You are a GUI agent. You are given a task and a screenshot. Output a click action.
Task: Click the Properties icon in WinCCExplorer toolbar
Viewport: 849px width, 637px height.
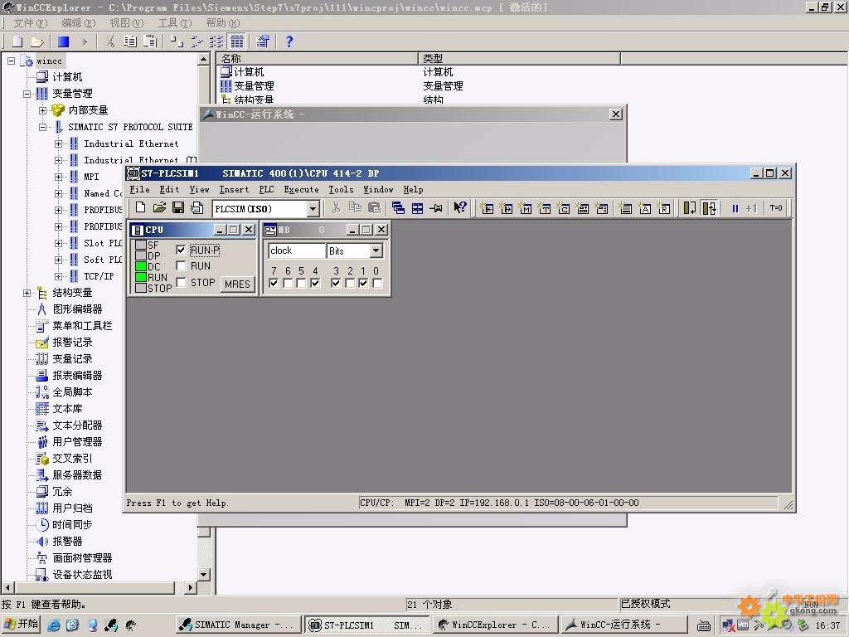tap(263, 41)
